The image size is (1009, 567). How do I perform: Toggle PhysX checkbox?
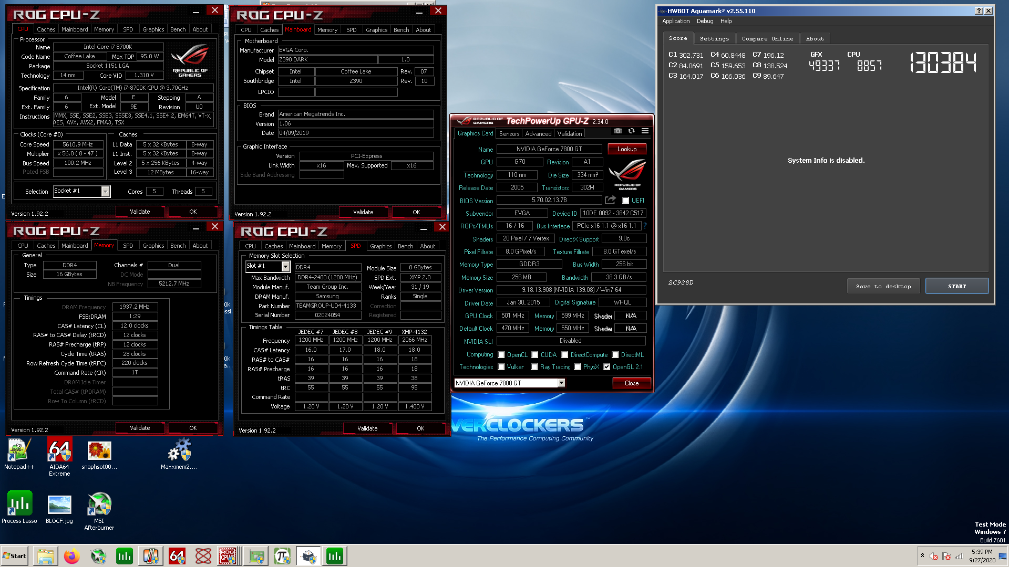click(577, 367)
